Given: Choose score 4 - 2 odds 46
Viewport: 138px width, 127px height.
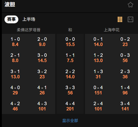Looking at the screenshot, I should [x=15, y=106].
